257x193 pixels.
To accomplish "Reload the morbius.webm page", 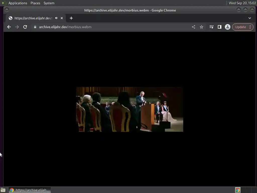I will coord(25,27).
